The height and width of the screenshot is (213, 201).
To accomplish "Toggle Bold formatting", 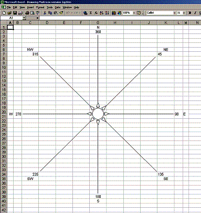I will pos(190,13).
